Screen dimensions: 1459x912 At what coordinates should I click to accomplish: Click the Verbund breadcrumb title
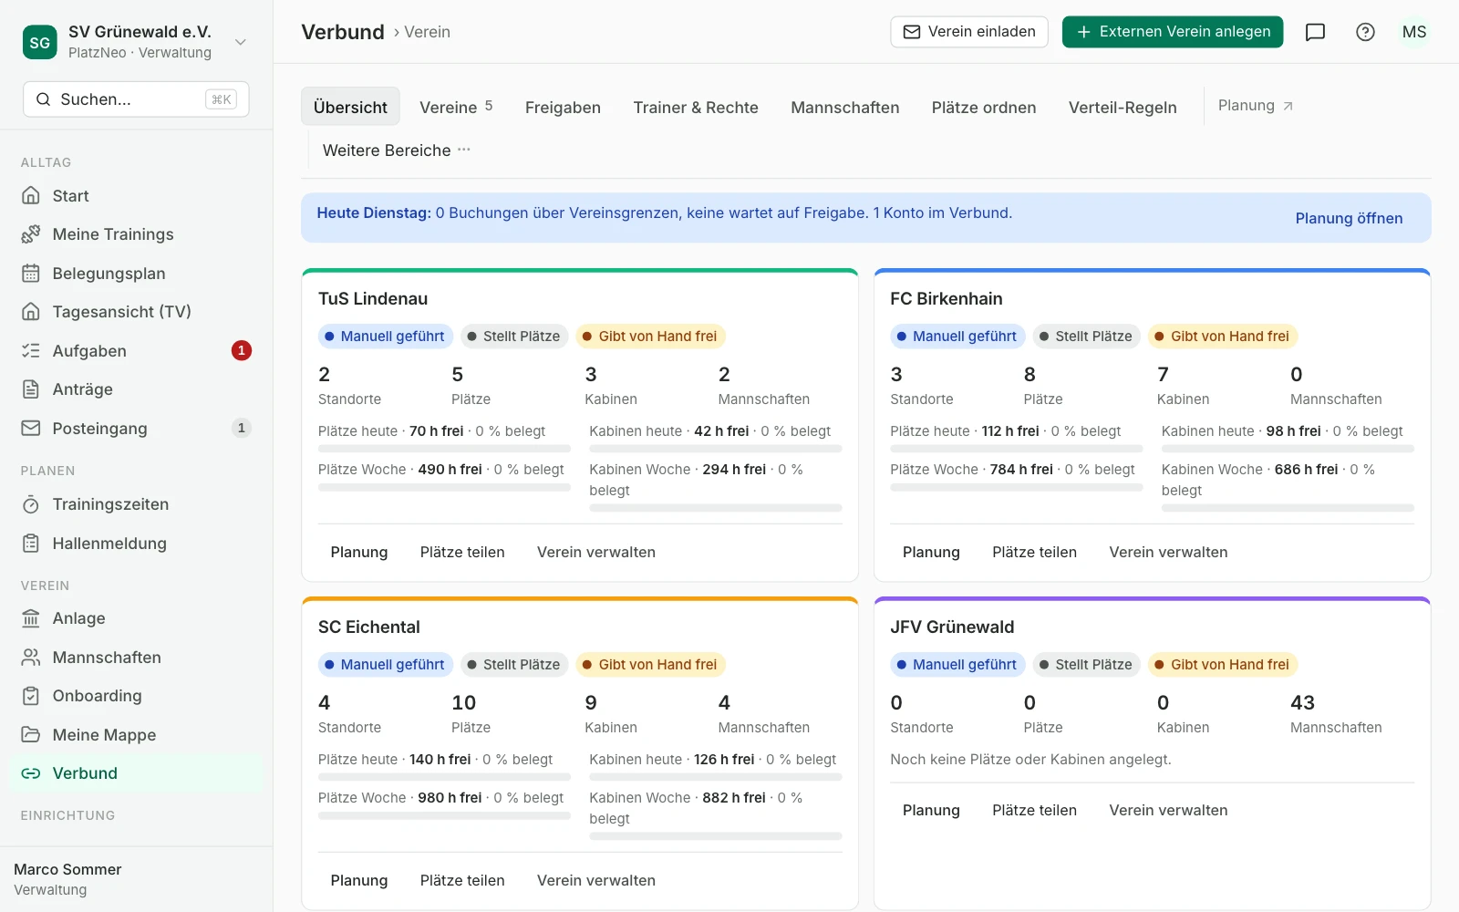coord(343,32)
